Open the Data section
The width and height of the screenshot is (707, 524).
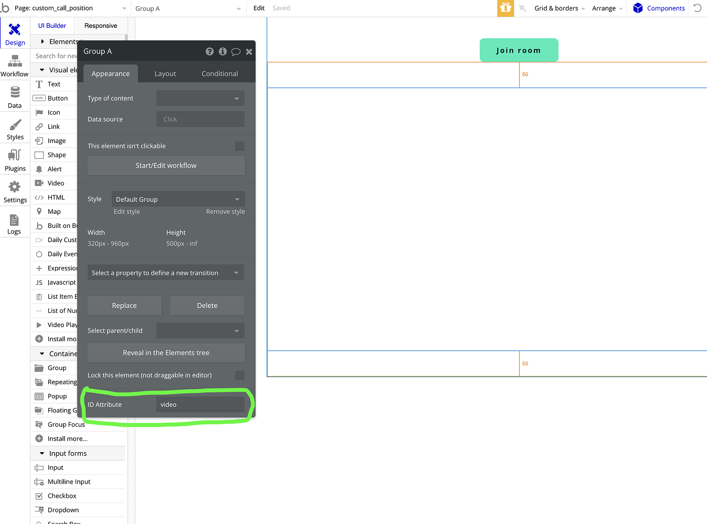15,97
